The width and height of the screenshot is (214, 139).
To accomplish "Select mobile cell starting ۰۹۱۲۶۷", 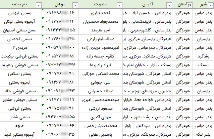I will (x=60, y=83).
